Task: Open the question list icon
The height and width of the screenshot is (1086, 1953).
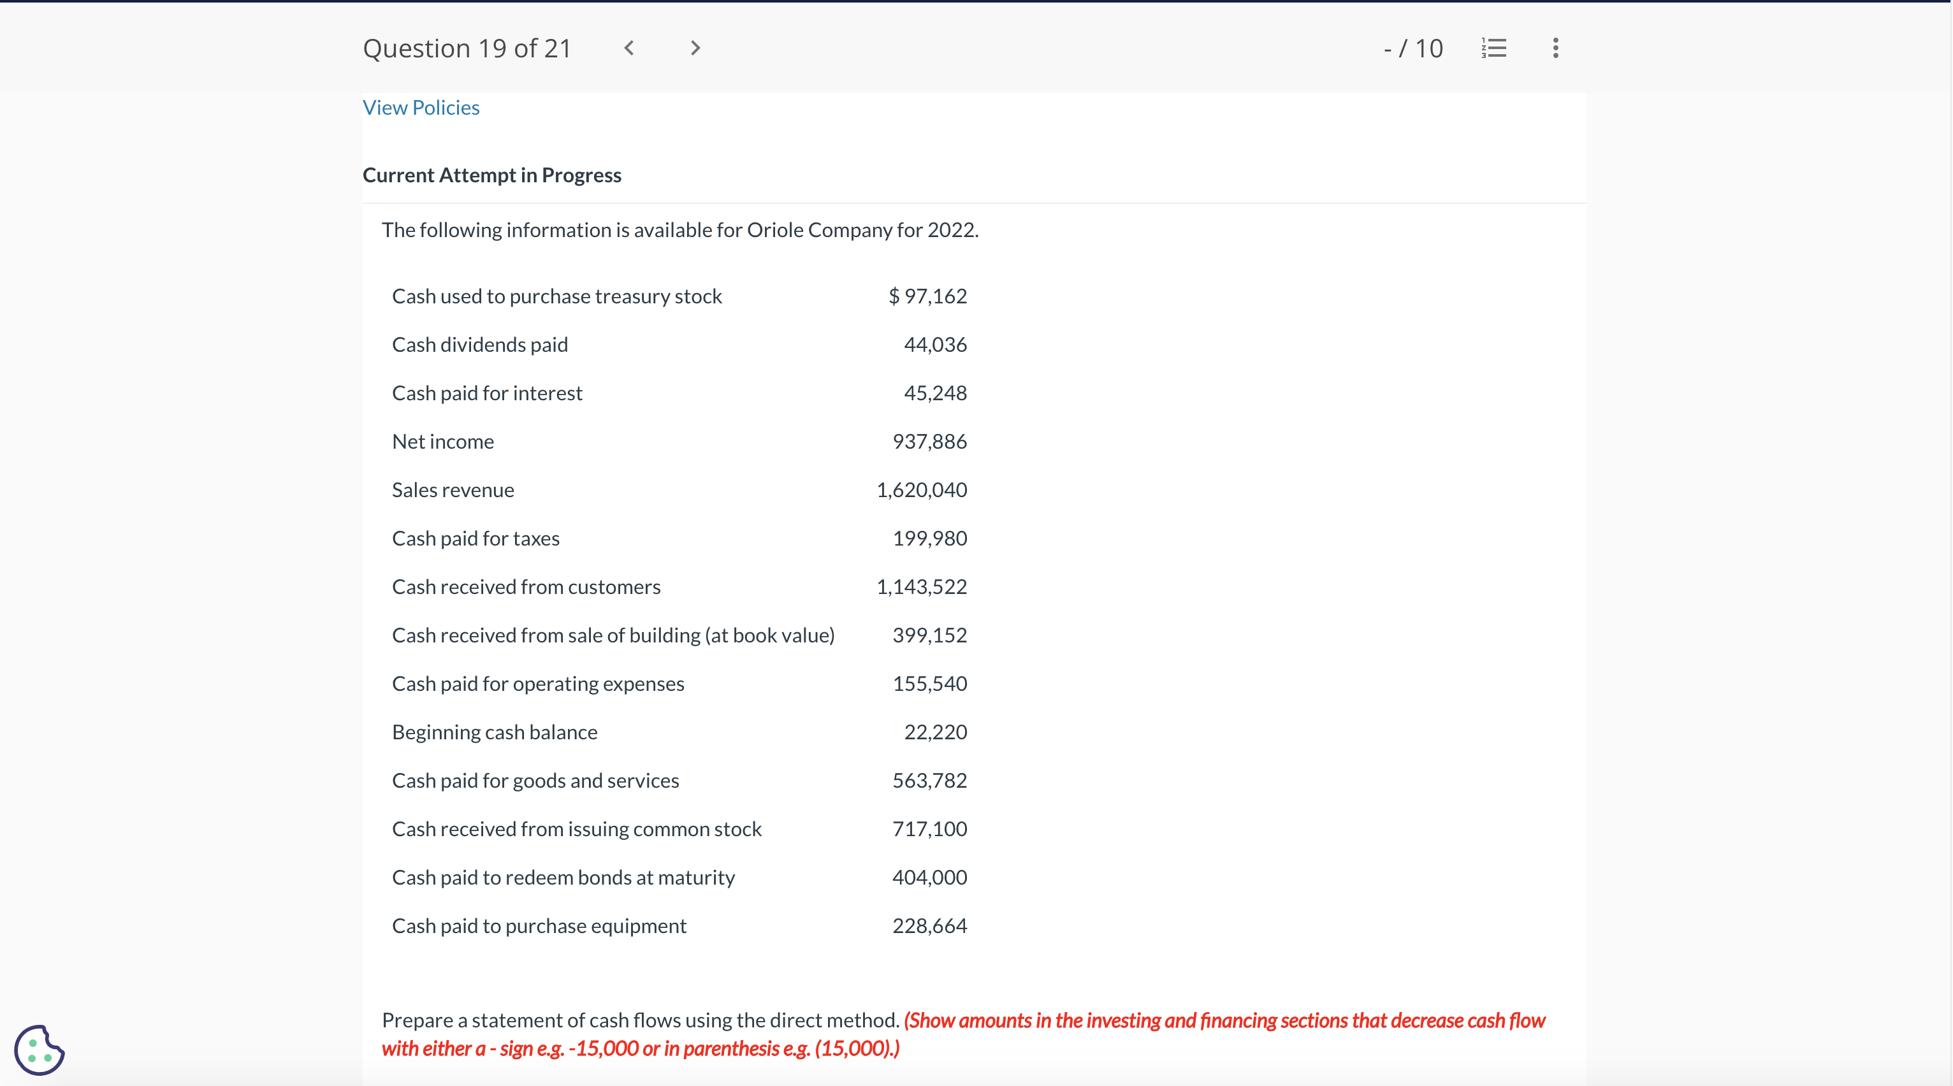Action: tap(1493, 48)
